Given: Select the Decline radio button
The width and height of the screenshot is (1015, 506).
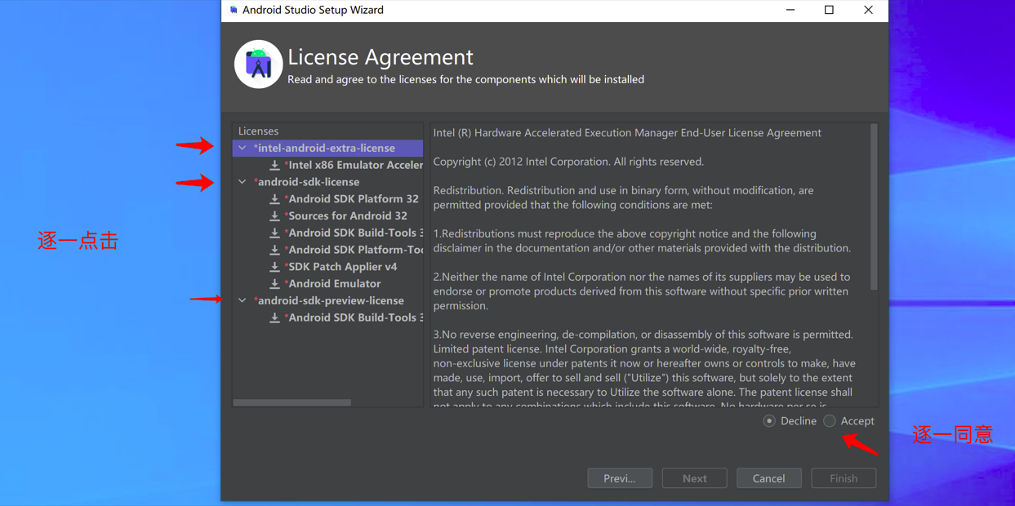Looking at the screenshot, I should click(769, 421).
